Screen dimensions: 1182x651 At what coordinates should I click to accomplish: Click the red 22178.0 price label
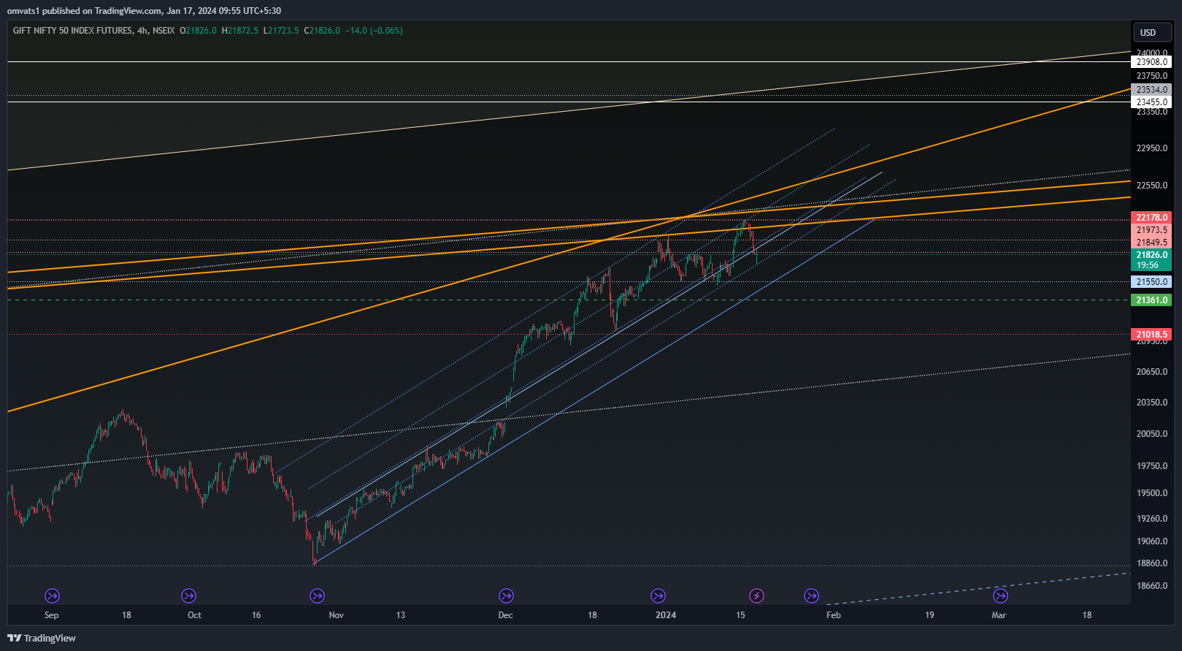1152,218
